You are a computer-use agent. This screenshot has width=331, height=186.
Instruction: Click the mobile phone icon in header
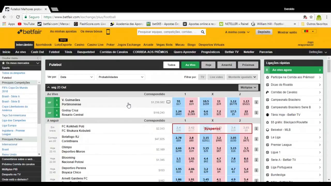(x=108, y=32)
